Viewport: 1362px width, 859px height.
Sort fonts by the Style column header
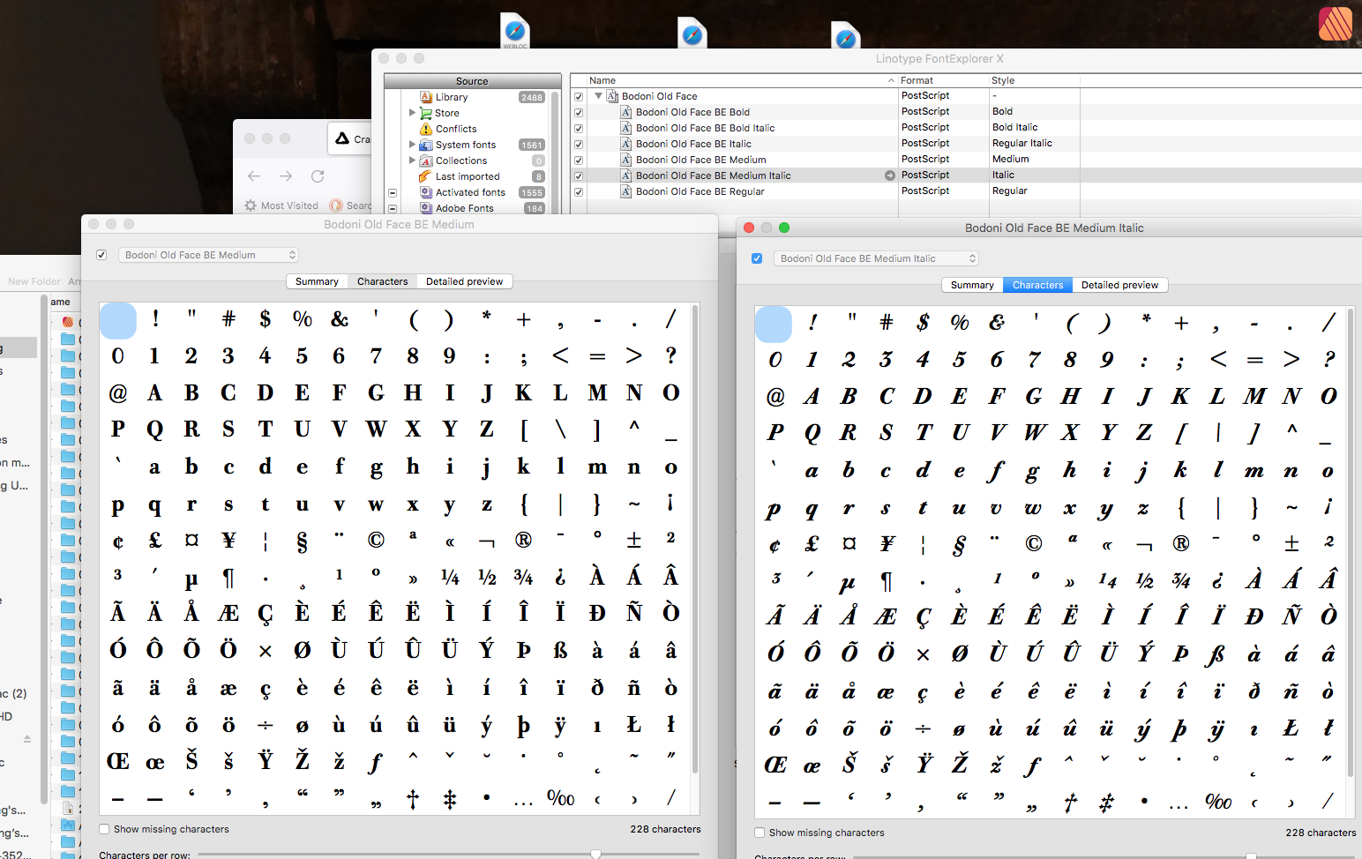[x=1034, y=80]
